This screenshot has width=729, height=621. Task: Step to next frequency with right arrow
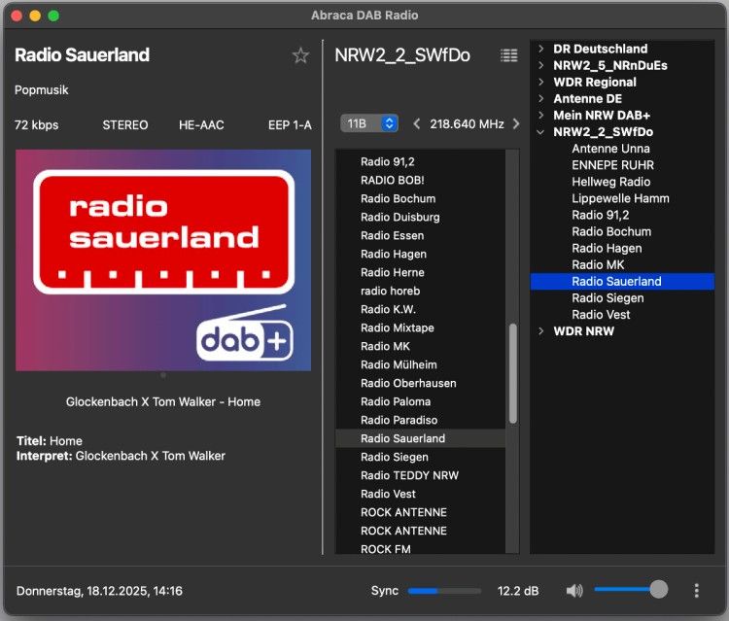(515, 124)
